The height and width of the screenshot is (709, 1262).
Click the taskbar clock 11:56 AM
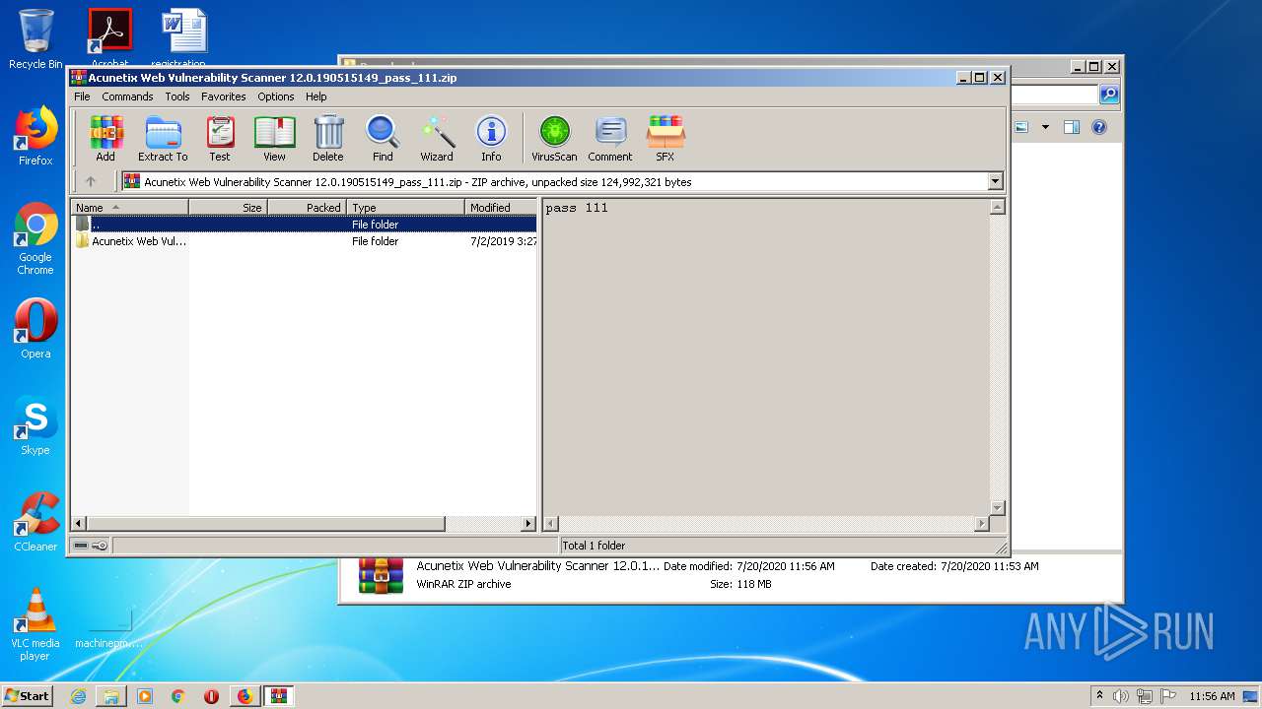[1212, 696]
